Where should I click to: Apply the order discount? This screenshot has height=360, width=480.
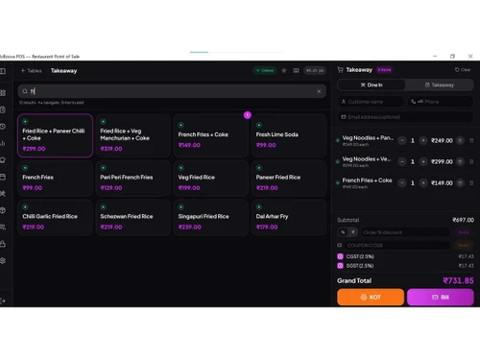point(464,232)
